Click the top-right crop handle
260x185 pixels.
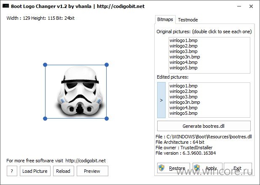tap(107, 65)
